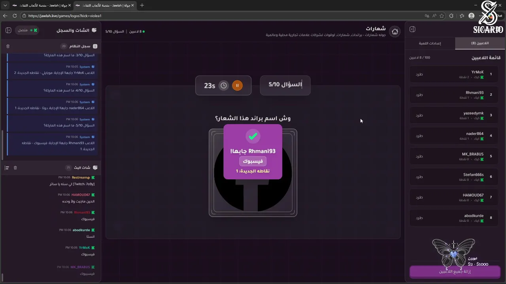The height and width of the screenshot is (284, 506).
Task: Click the متصل connection status badge
Action: tap(27, 30)
